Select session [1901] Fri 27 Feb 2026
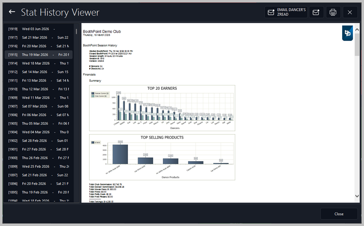The height and width of the screenshot is (226, 364). 39,149
